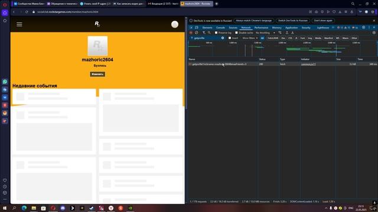This screenshot has width=378, height=212.
Task: Filter requests by Img type
Action: (x=309, y=38)
